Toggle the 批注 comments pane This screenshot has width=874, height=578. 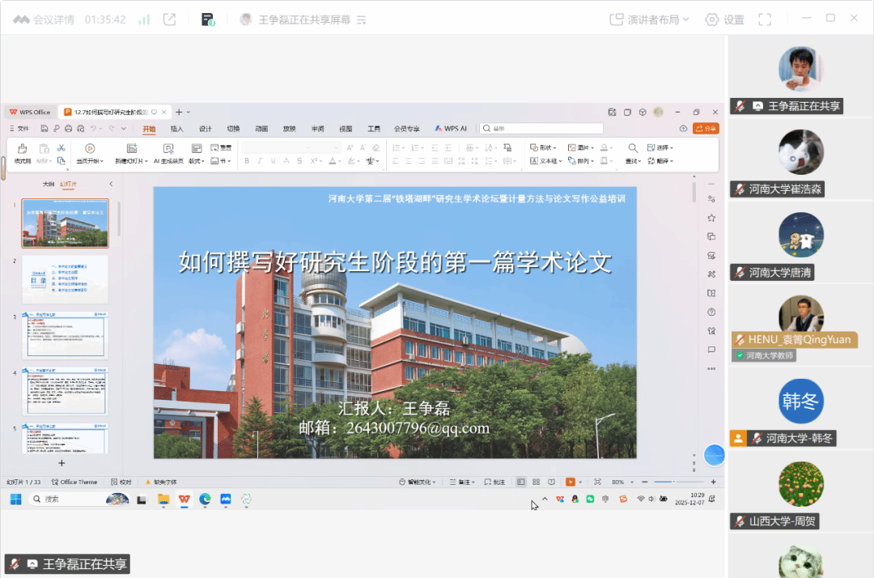(494, 482)
